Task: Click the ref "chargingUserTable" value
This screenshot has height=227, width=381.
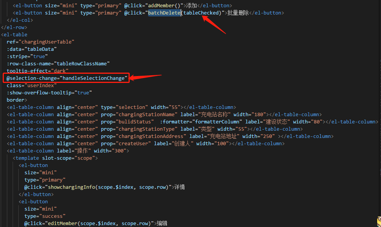Action: 46,42
